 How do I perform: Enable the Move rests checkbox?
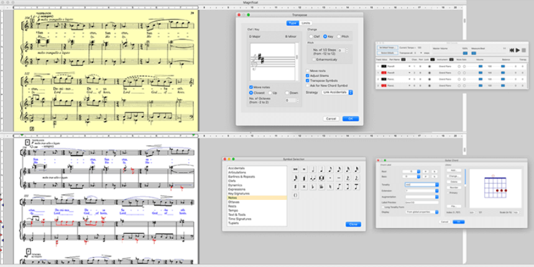pos(308,71)
